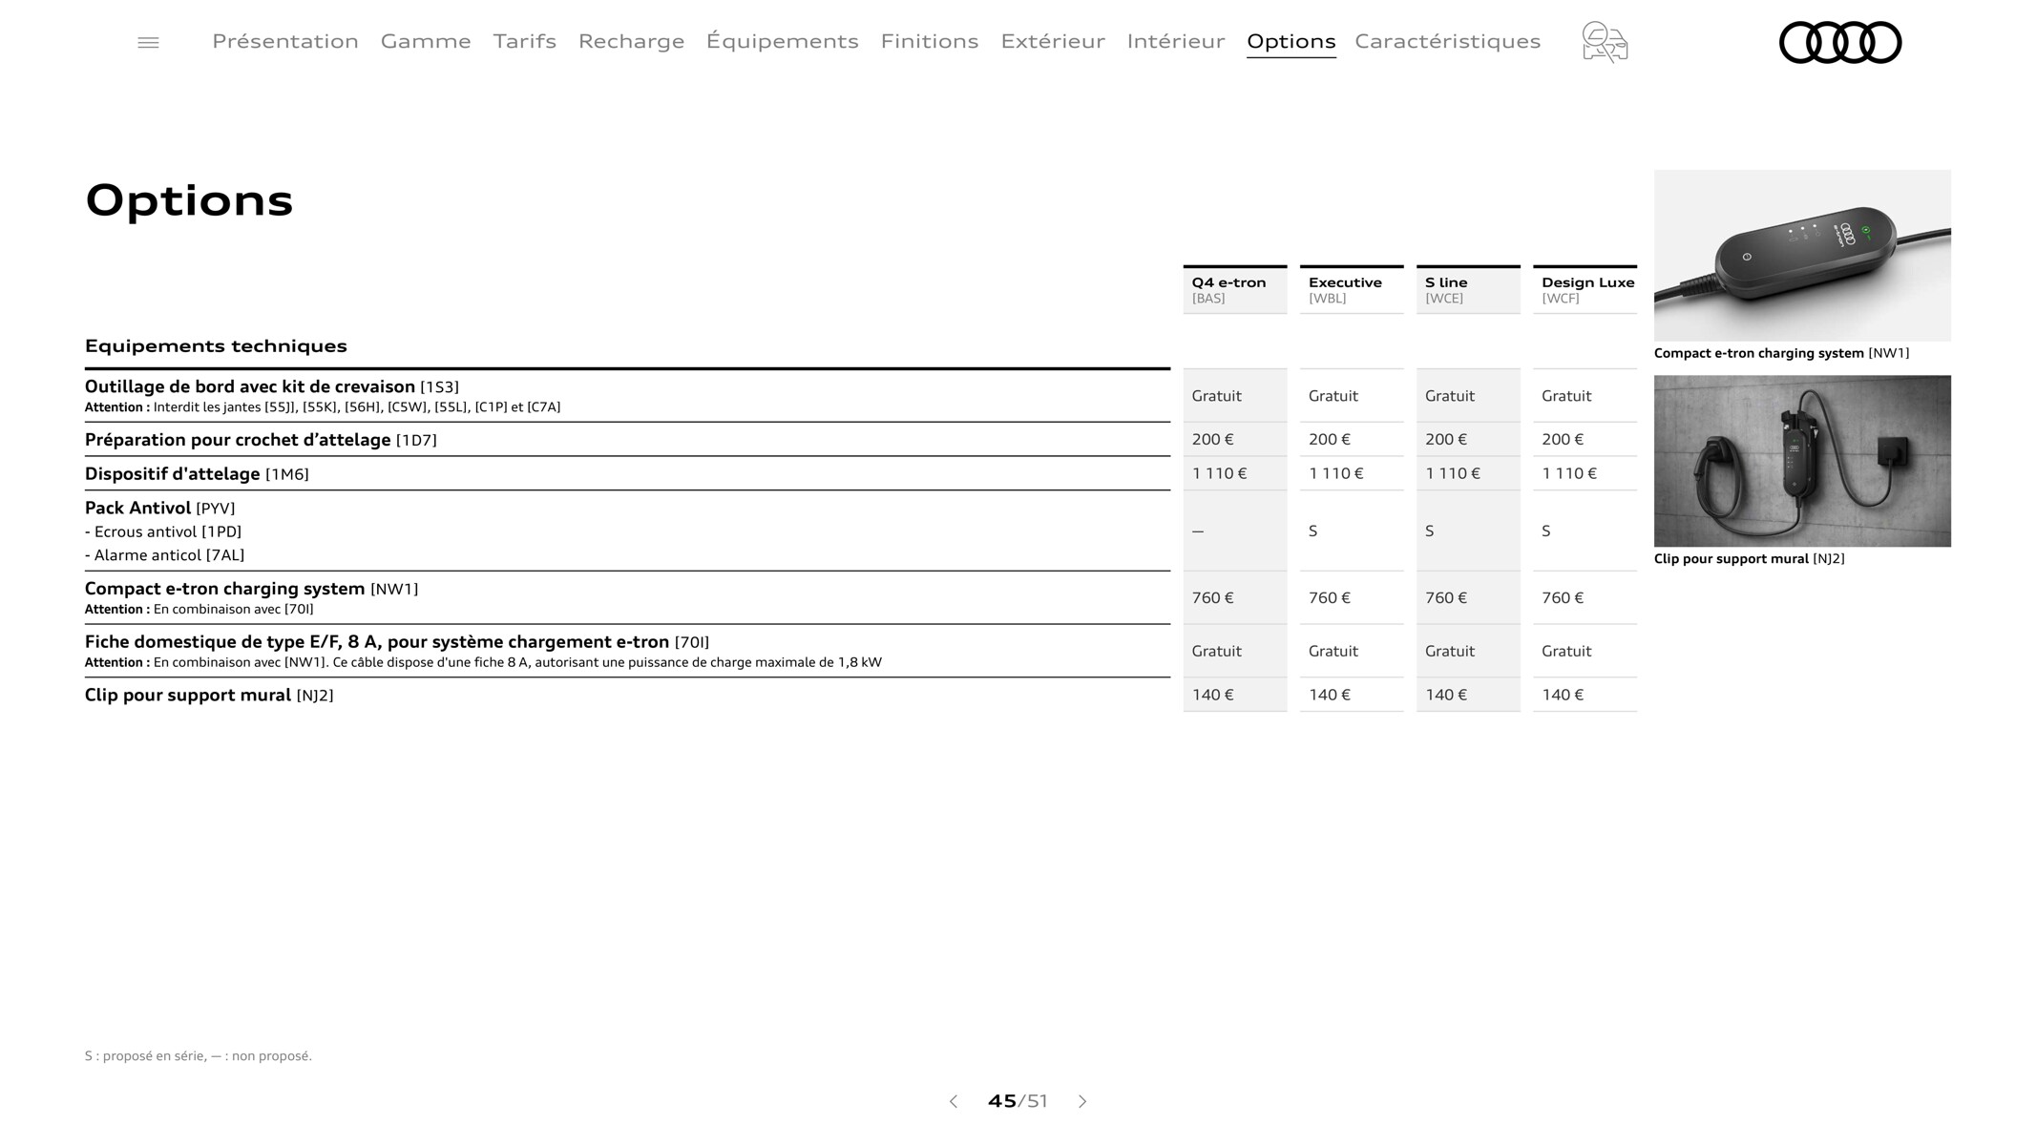
Task: Click the page counter 45/51
Action: pos(1018,1101)
